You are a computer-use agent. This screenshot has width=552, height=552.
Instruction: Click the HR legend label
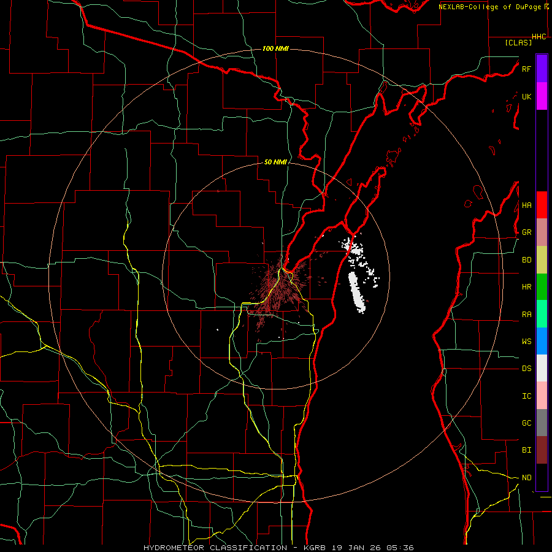[x=526, y=287]
